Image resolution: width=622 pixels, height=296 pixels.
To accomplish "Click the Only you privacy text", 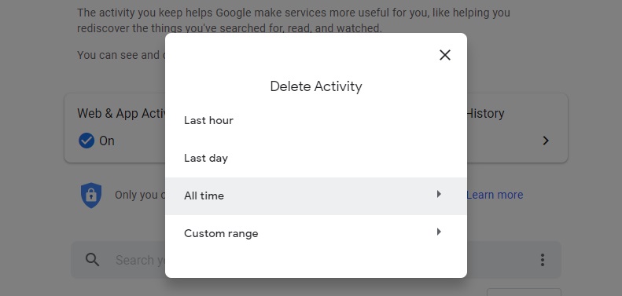I will (x=140, y=195).
